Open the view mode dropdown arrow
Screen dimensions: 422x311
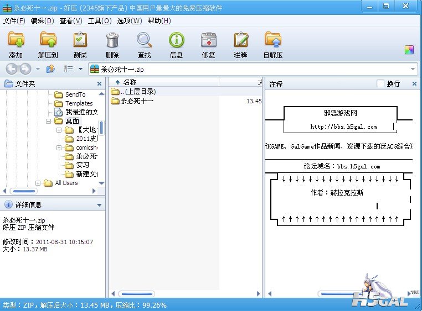click(80, 69)
